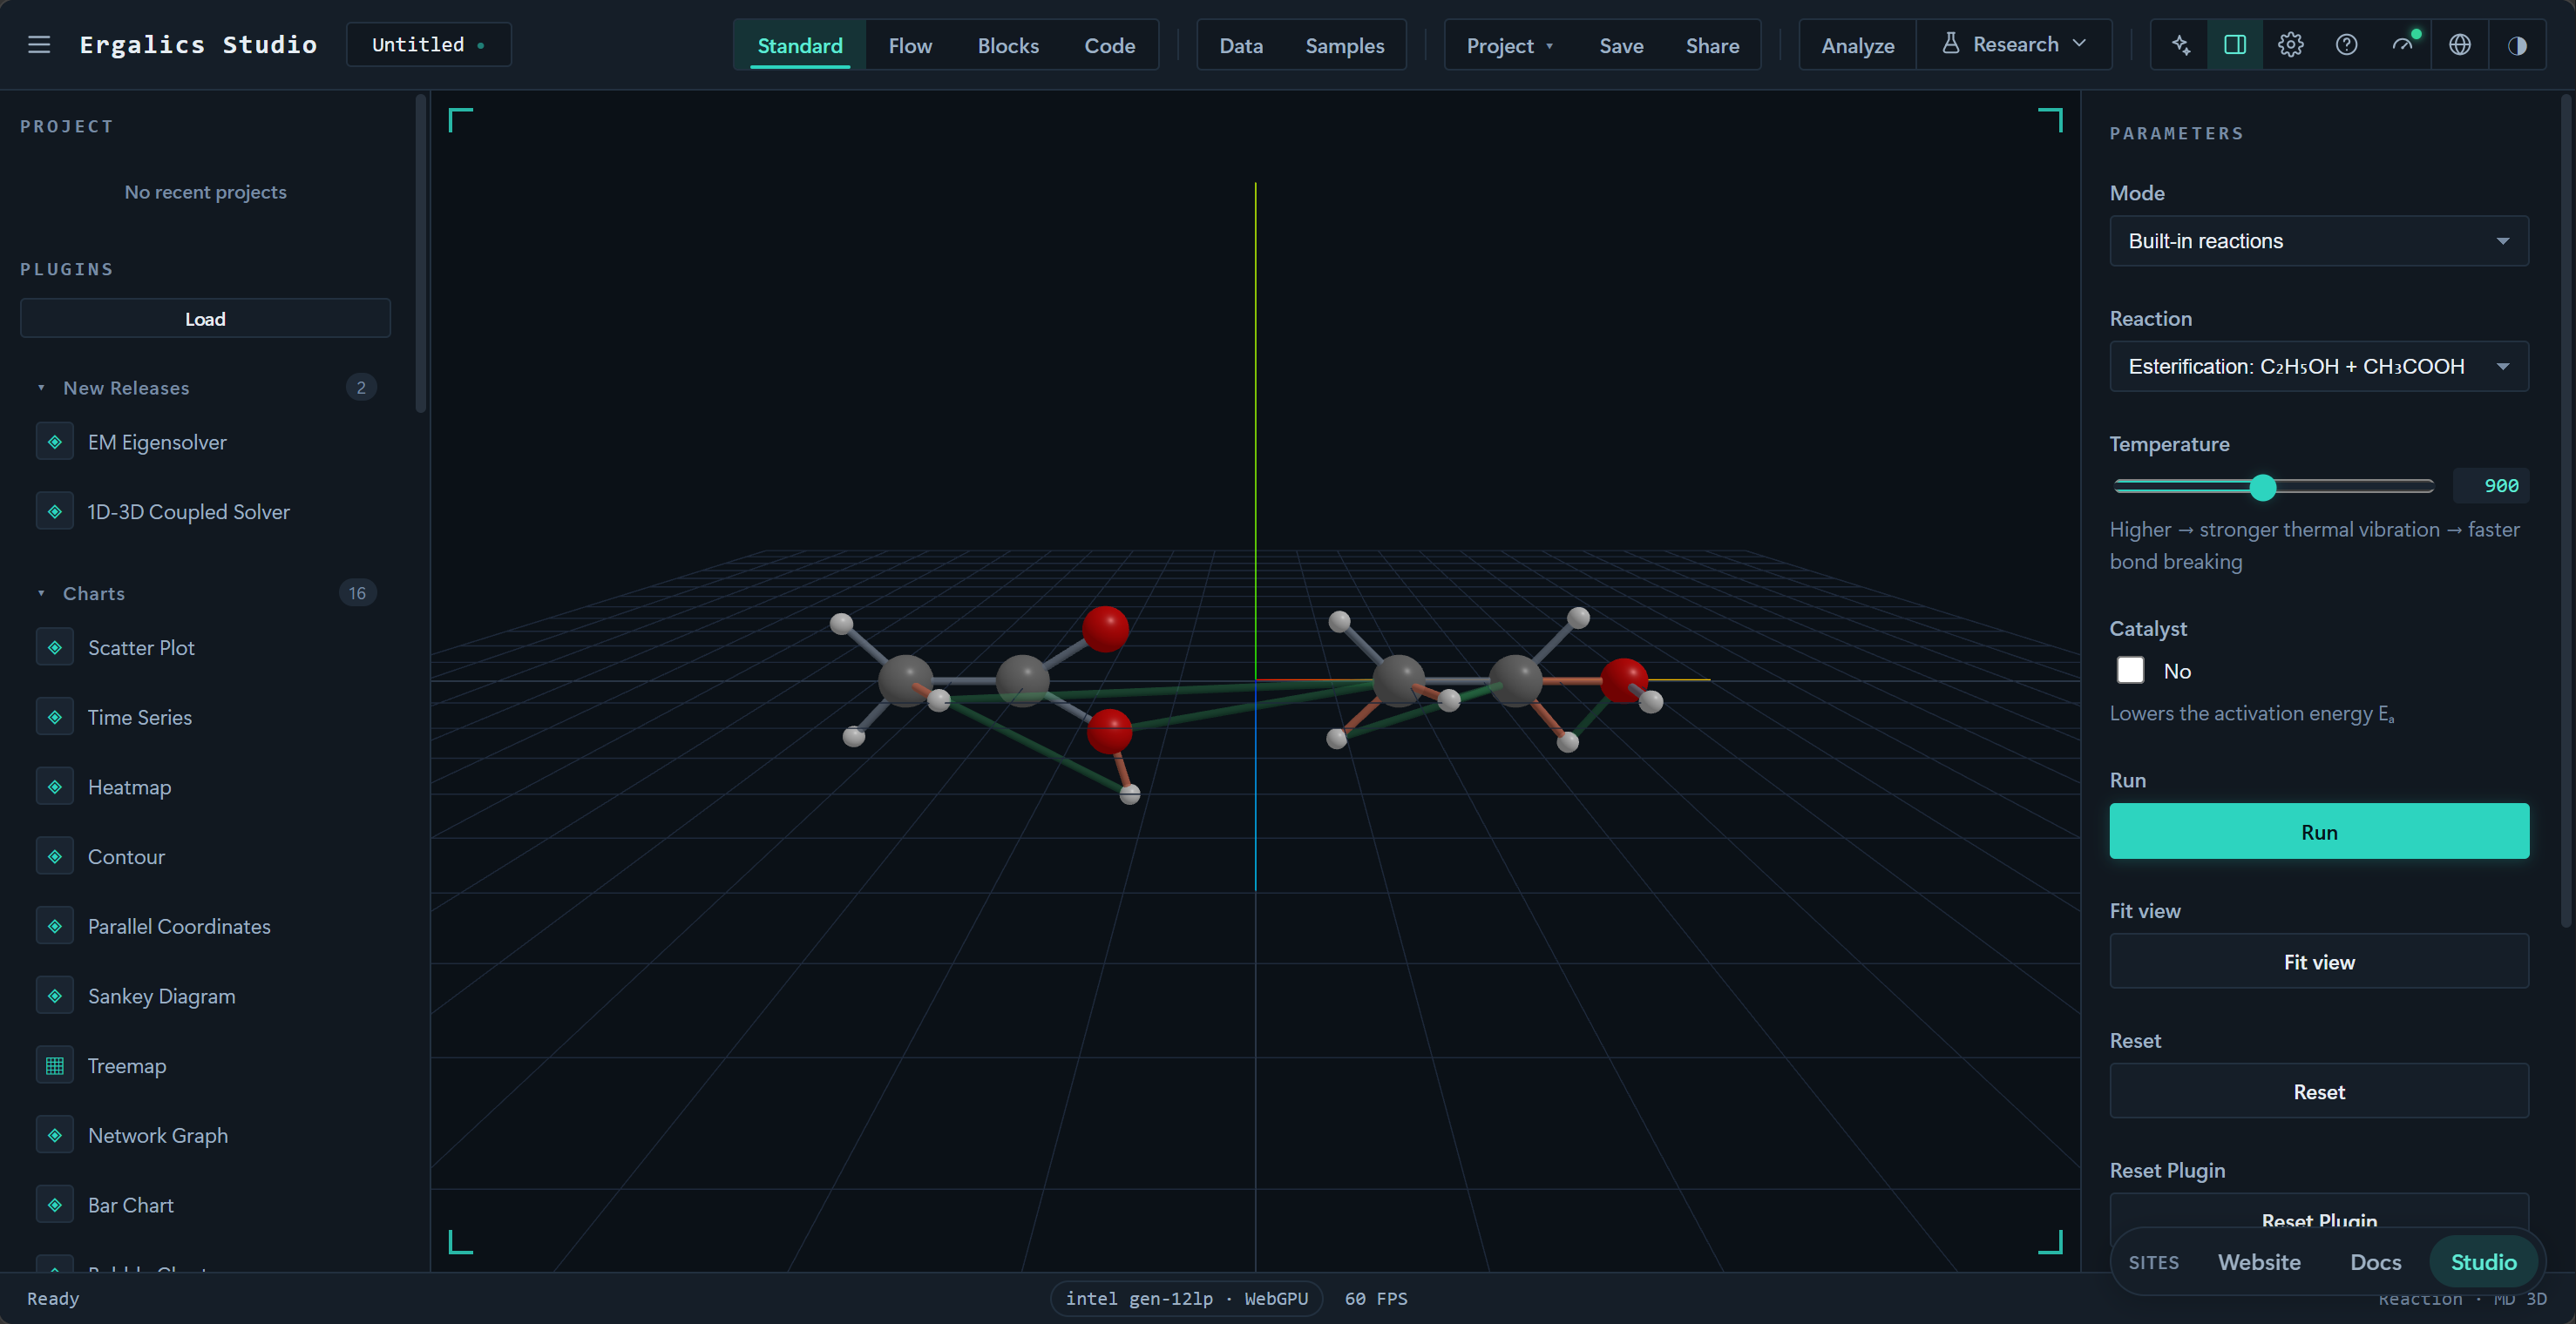Open the Mode dropdown
Viewport: 2576px width, 1324px height.
pyautogui.click(x=2319, y=240)
